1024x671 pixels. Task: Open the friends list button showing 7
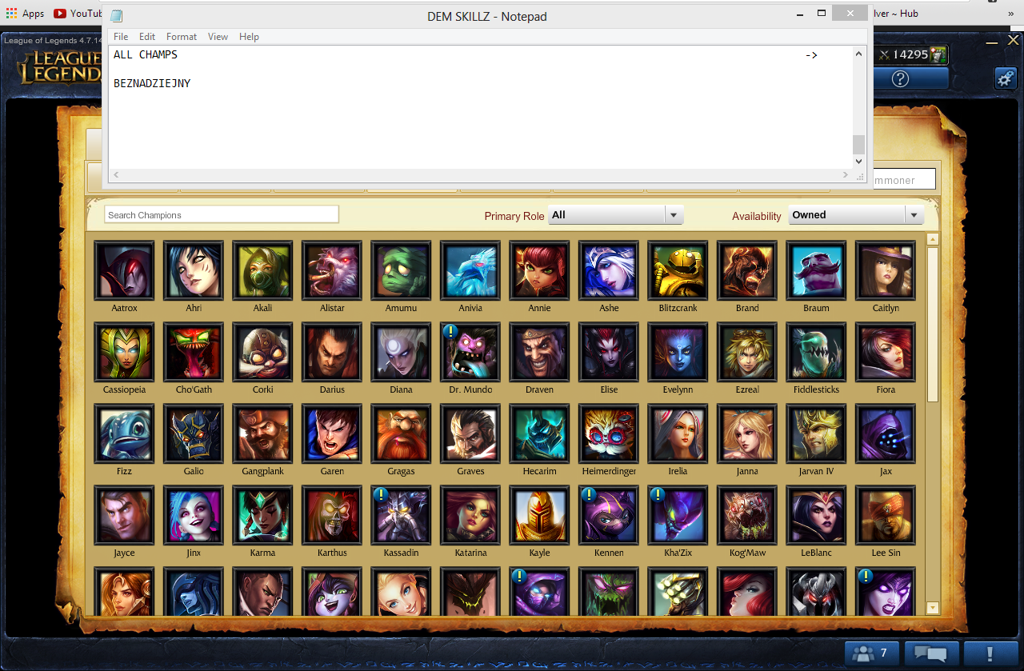(x=872, y=653)
